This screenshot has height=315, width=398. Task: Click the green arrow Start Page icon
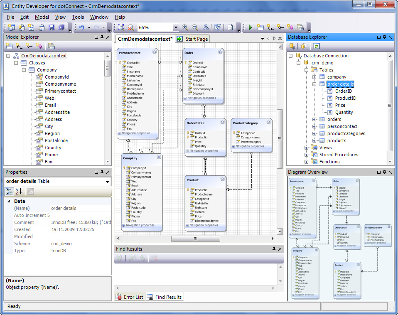tap(179, 39)
